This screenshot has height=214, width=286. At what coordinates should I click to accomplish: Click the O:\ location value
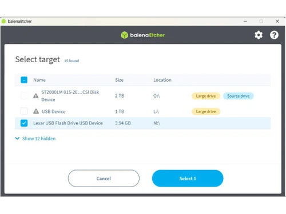point(157,96)
